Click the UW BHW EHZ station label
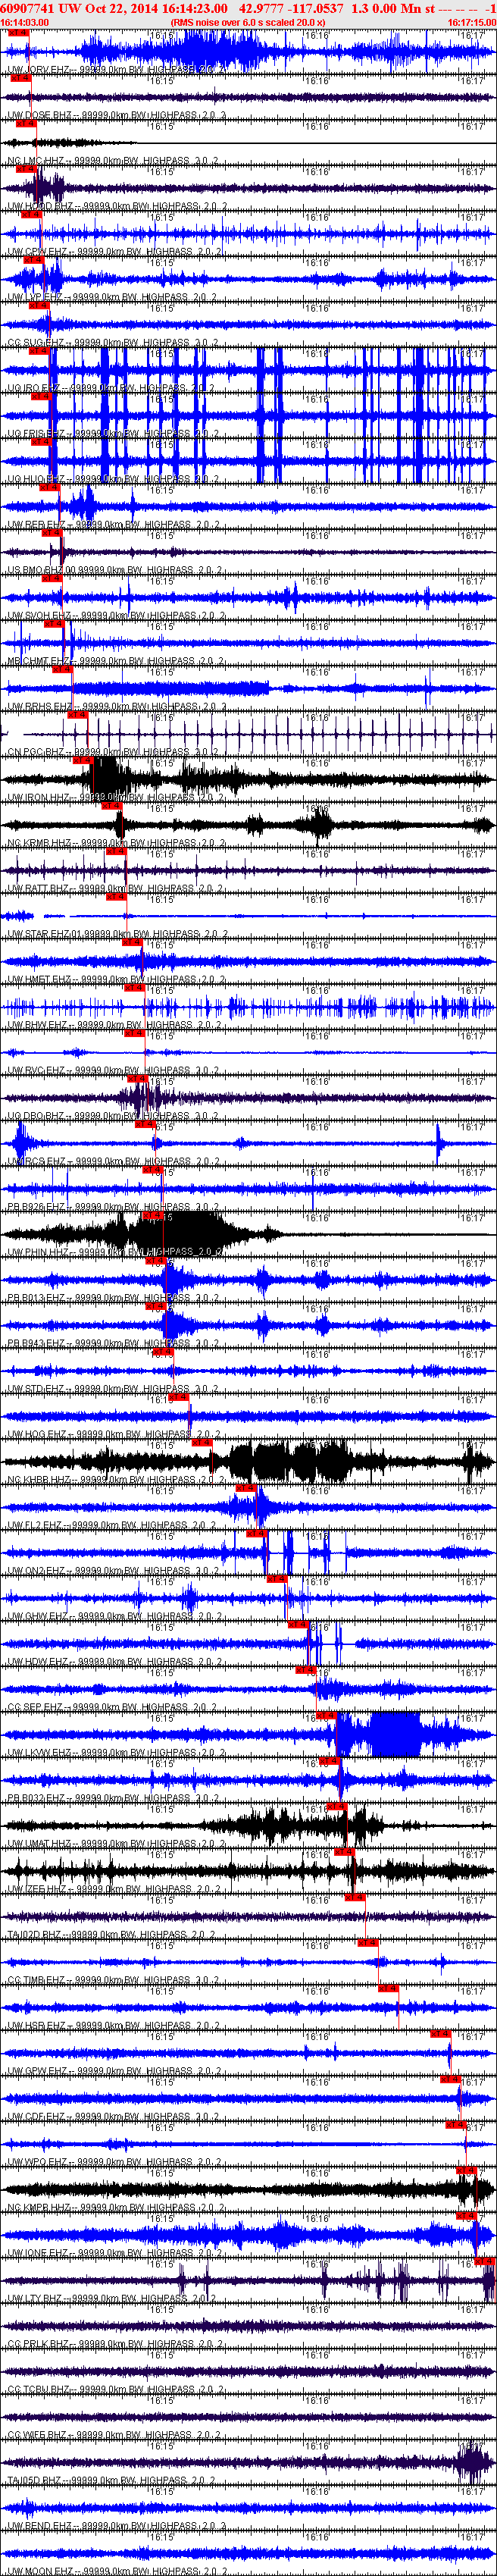The height and width of the screenshot is (2576, 497). pos(115,1025)
